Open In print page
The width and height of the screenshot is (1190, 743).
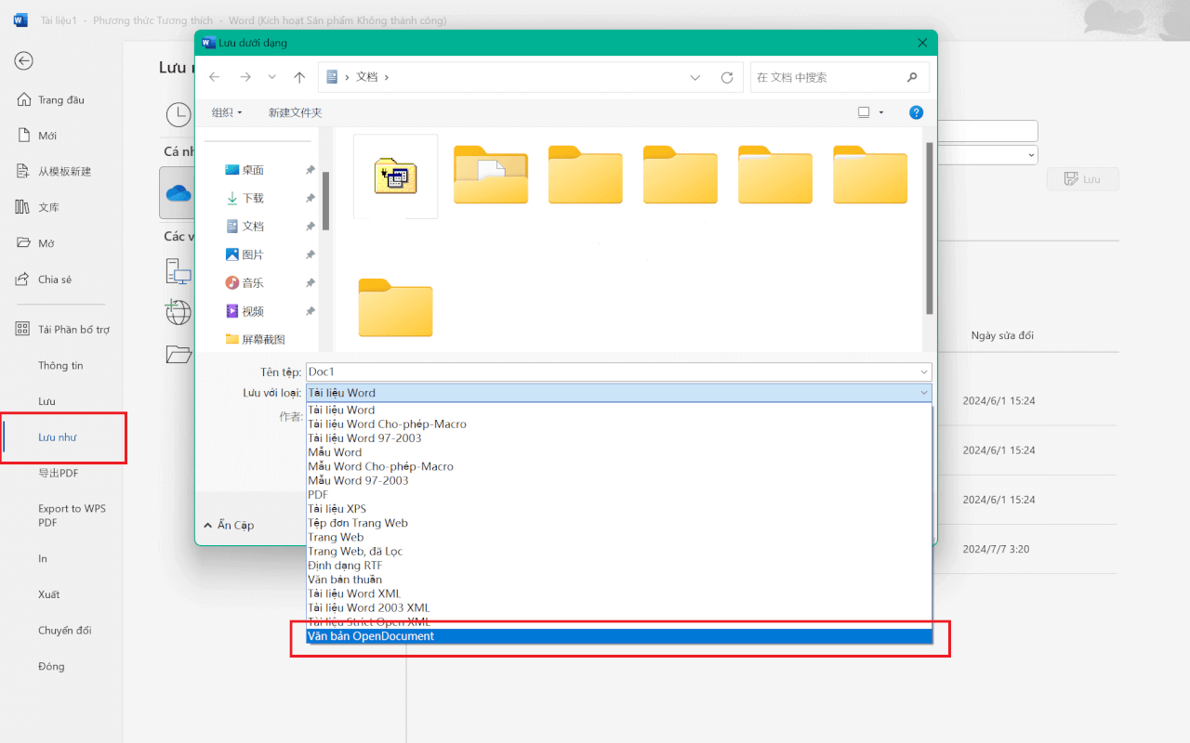43,558
